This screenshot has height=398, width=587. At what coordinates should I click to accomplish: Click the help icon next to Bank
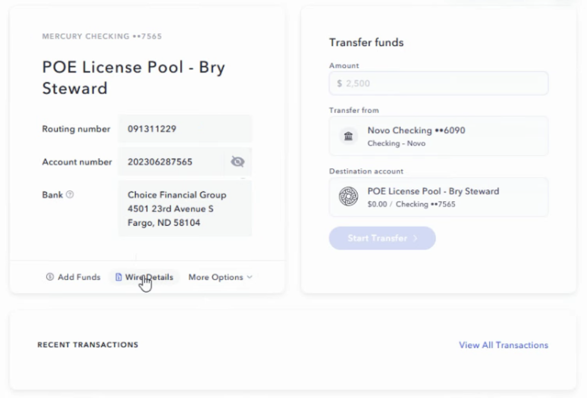click(70, 195)
